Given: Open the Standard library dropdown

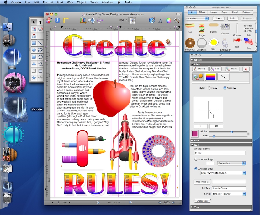Looking at the screenshot, I should [x=197, y=18].
